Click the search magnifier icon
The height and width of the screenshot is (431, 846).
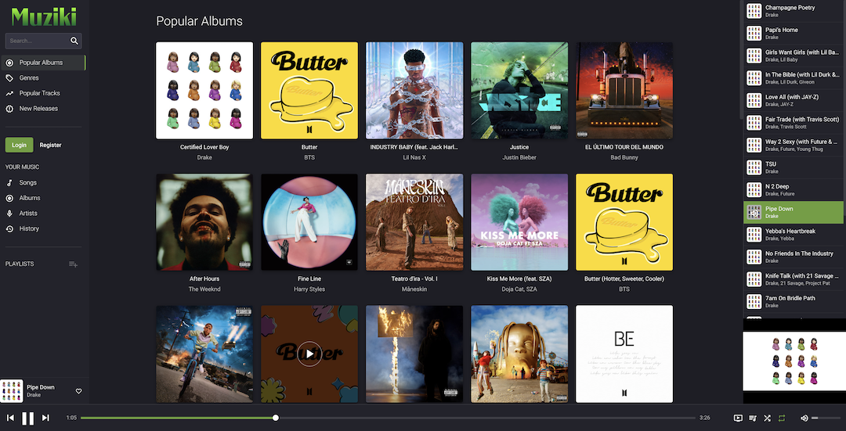pyautogui.click(x=74, y=41)
